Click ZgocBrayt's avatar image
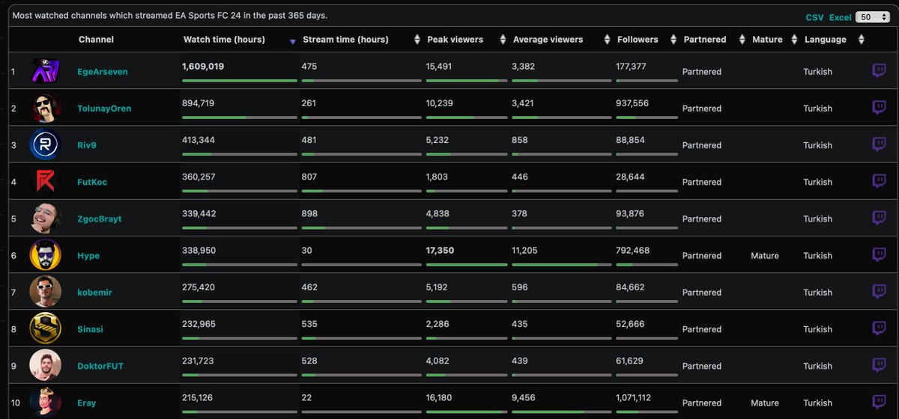The height and width of the screenshot is (419, 899). [45, 218]
